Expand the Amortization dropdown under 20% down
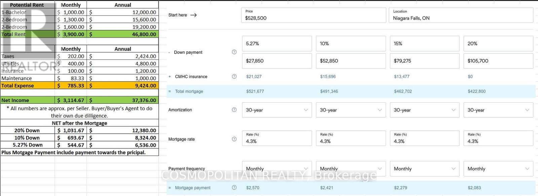This screenshot has width=538, height=196. (498, 110)
